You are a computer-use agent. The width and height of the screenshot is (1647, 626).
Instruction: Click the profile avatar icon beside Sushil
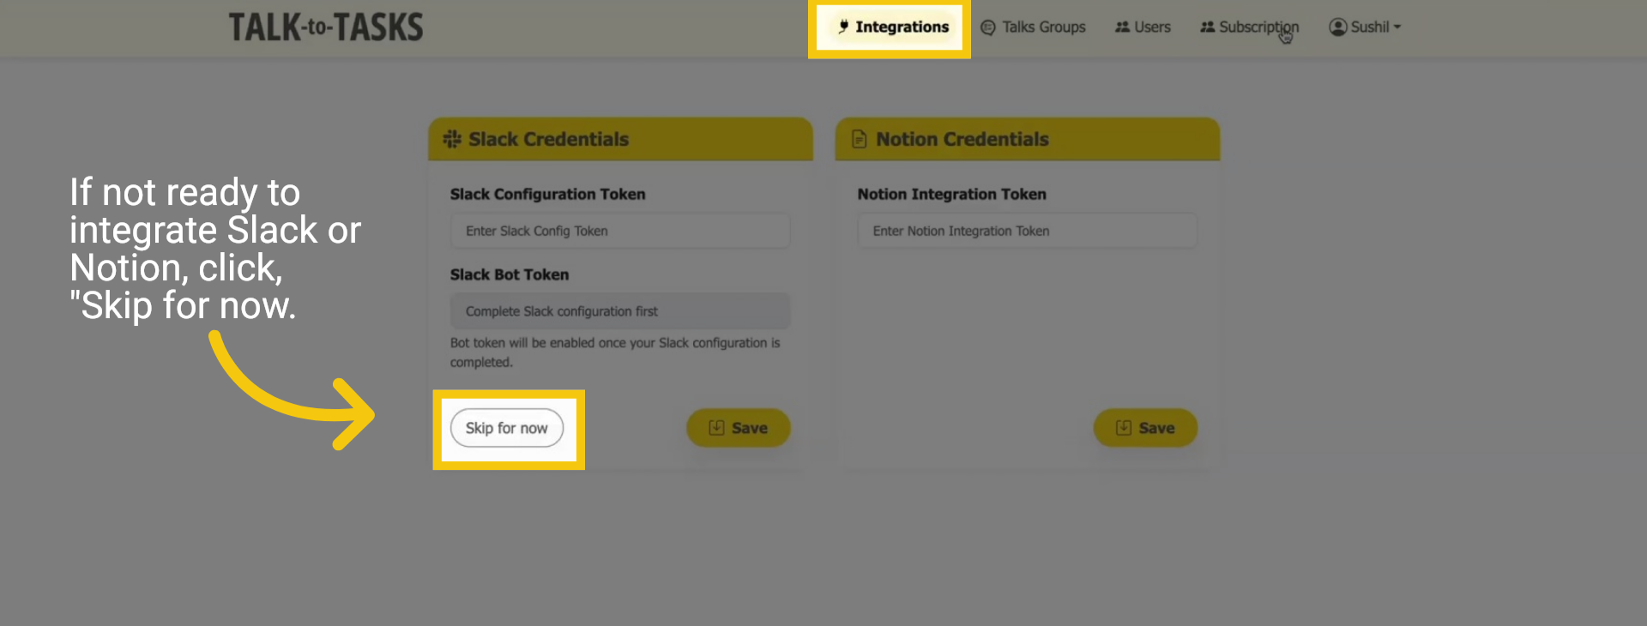1337,27
